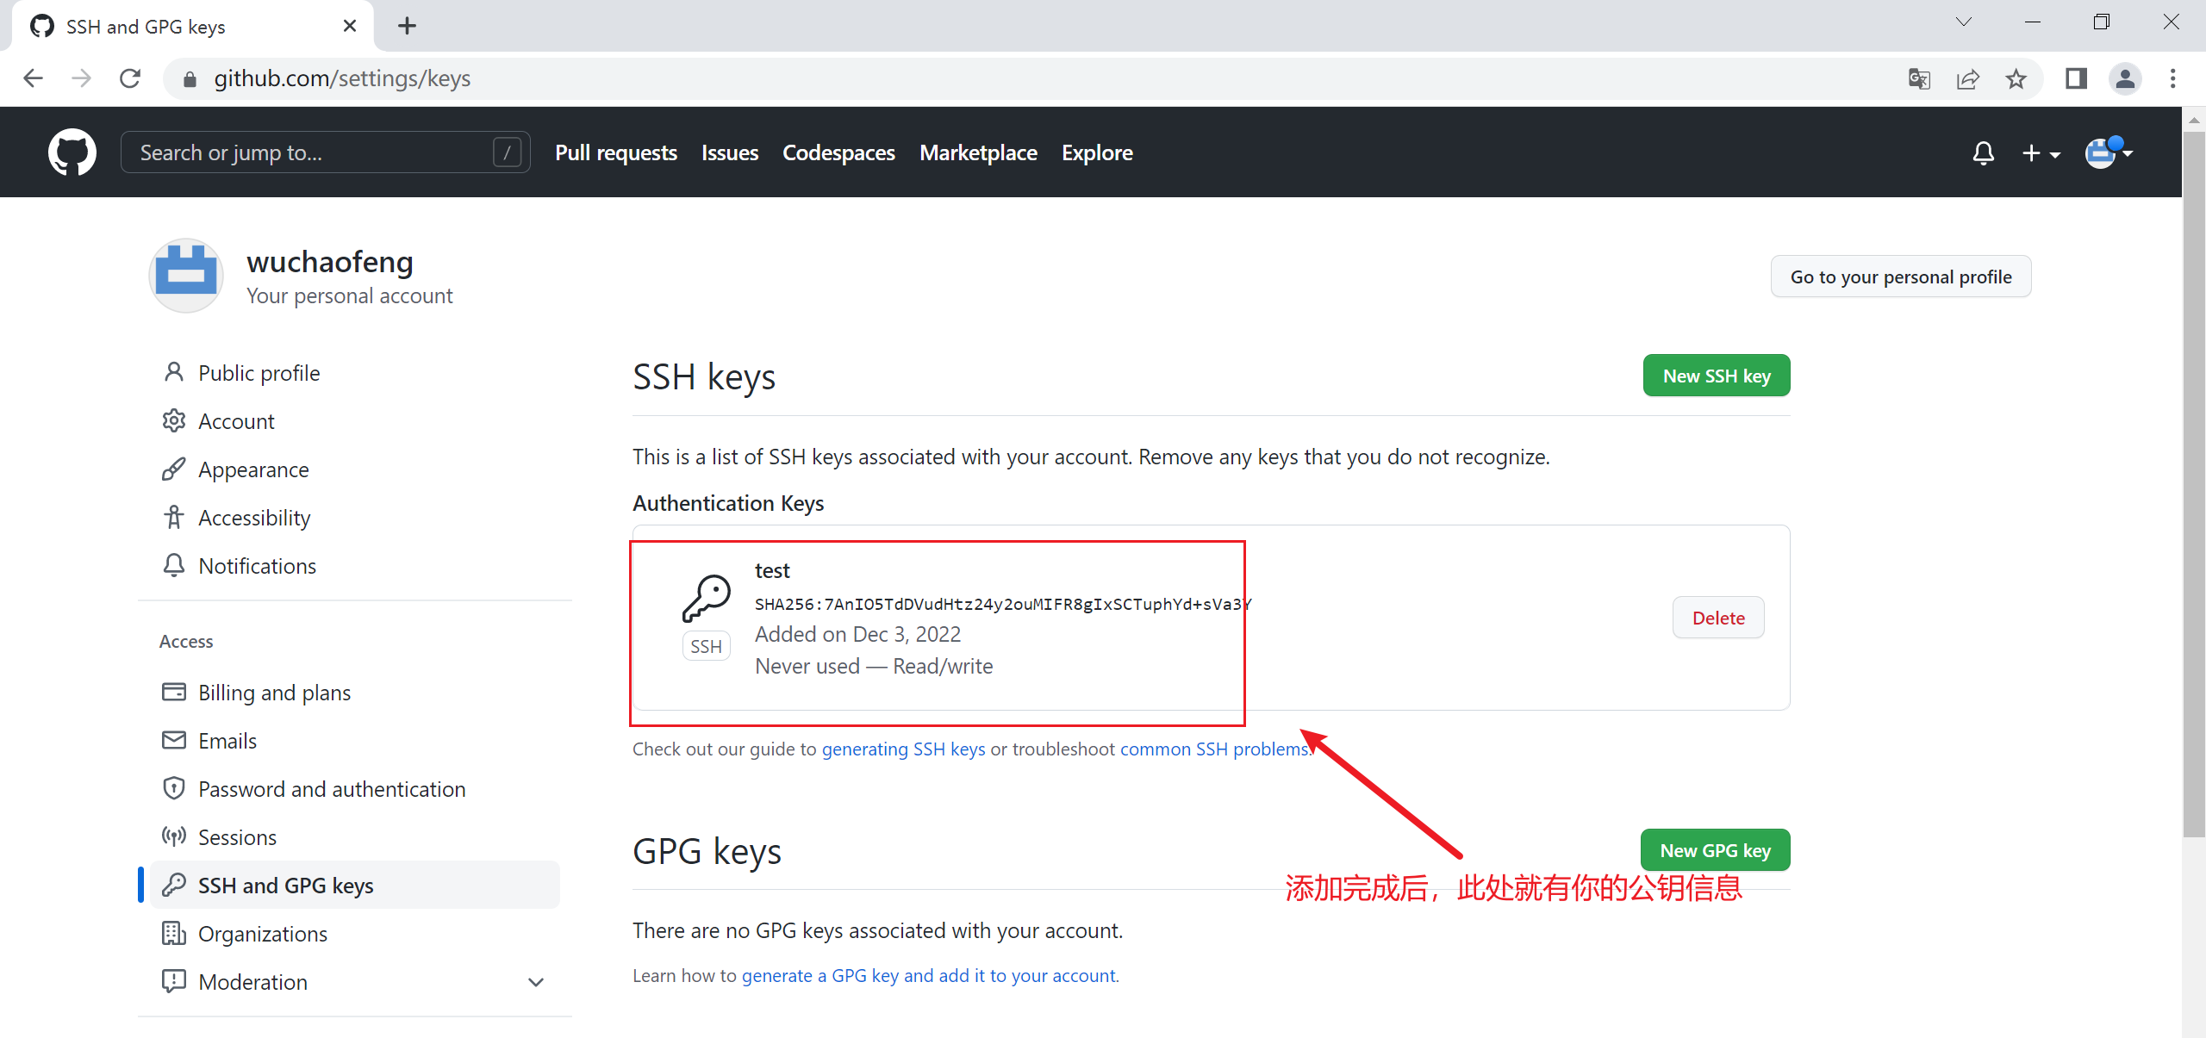The height and width of the screenshot is (1038, 2206).
Task: Expand the Moderation chevron
Action: [536, 982]
